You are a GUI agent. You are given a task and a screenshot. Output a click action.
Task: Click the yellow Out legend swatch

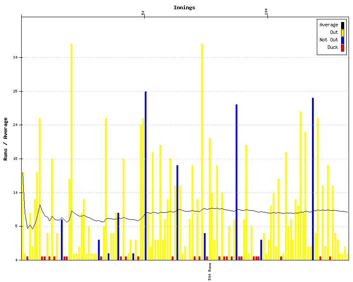tap(342, 32)
